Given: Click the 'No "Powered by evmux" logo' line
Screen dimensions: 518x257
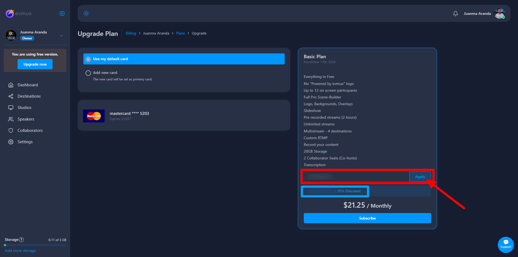Looking at the screenshot, I should click(x=329, y=84).
